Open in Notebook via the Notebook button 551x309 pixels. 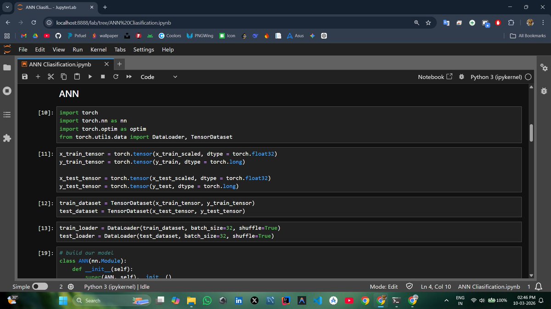click(435, 77)
